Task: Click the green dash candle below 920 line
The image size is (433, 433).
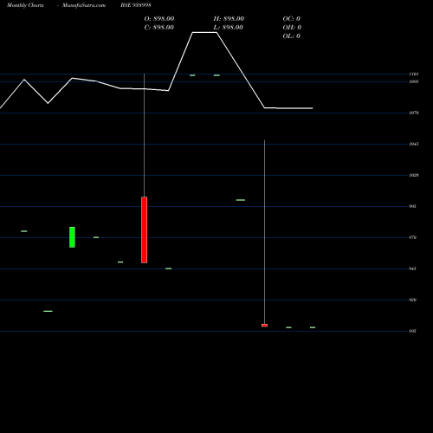Action: (x=48, y=311)
